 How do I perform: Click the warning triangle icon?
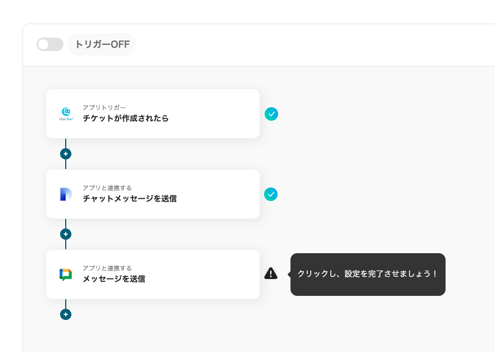[x=271, y=273]
